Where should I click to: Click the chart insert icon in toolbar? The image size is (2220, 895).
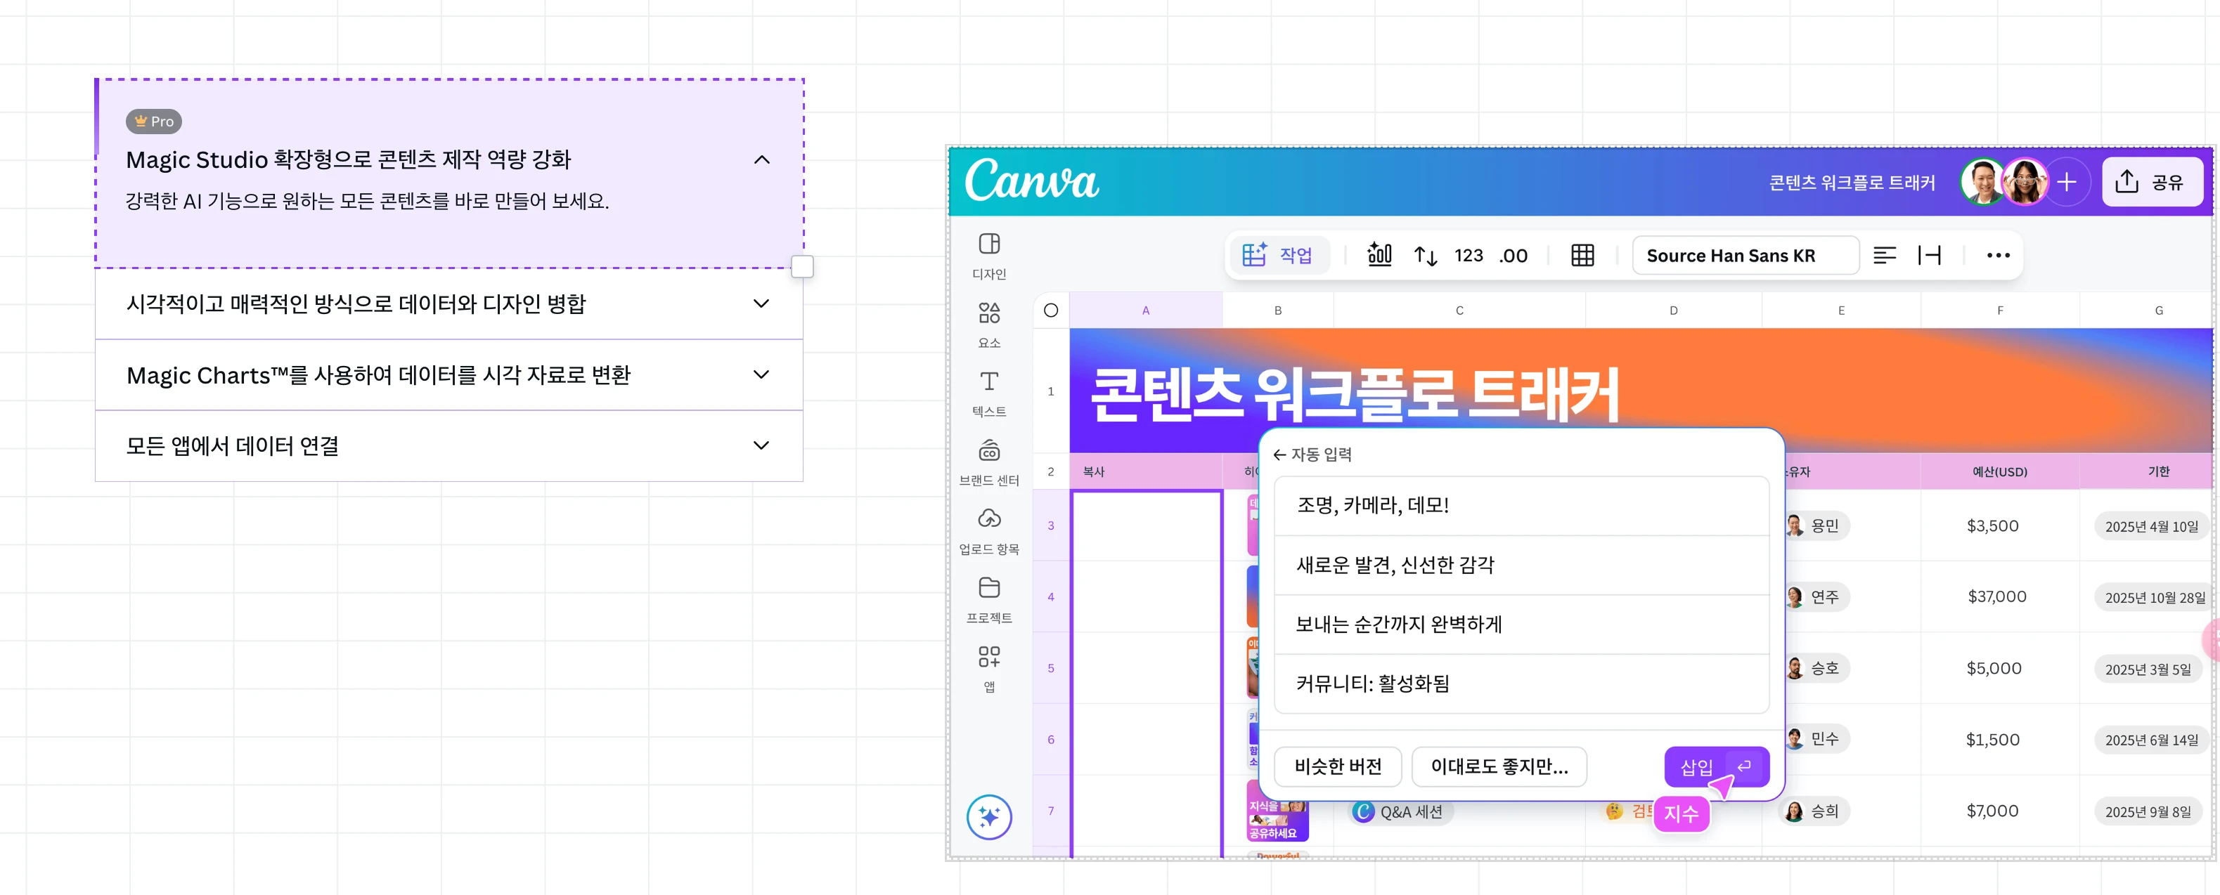[1380, 255]
